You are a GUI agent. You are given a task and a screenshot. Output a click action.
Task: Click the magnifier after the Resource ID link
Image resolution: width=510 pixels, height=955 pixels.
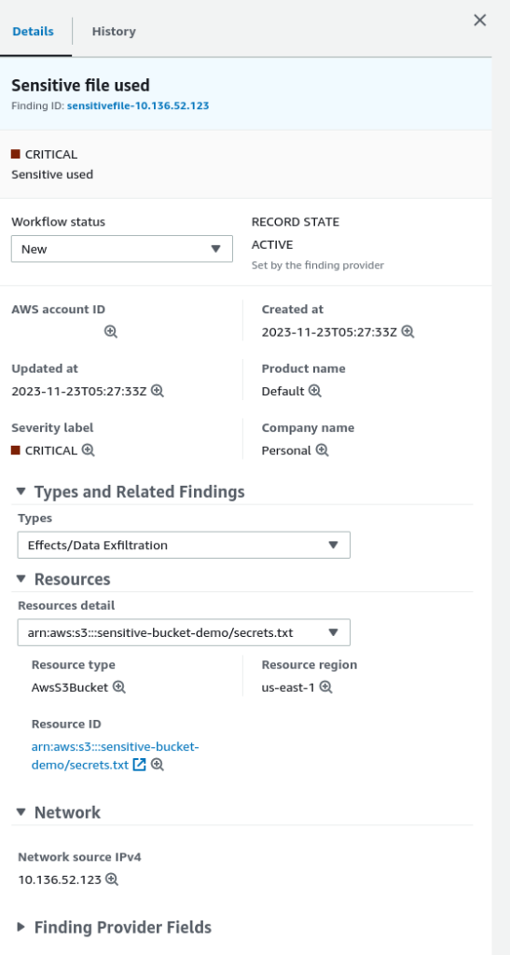click(x=157, y=765)
